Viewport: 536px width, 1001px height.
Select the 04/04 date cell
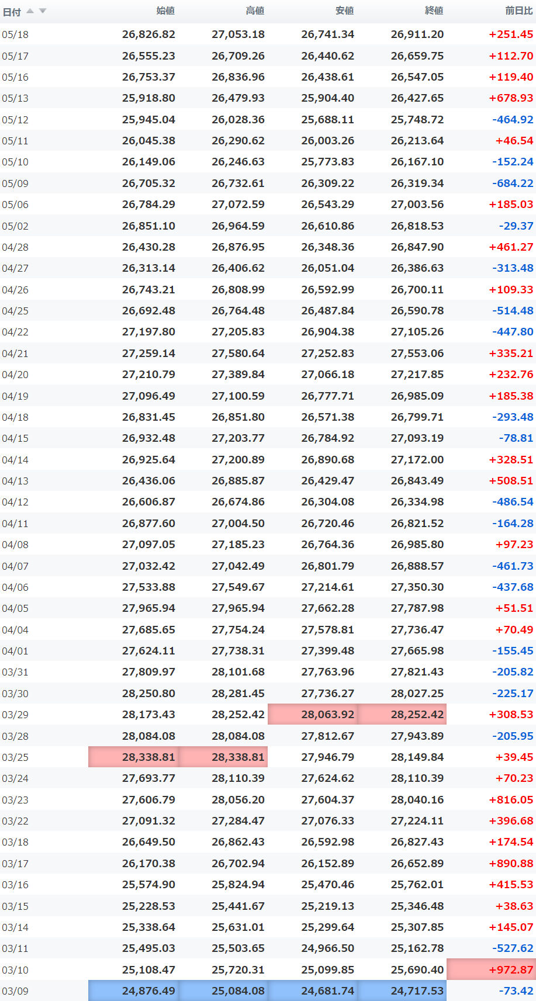(15, 630)
